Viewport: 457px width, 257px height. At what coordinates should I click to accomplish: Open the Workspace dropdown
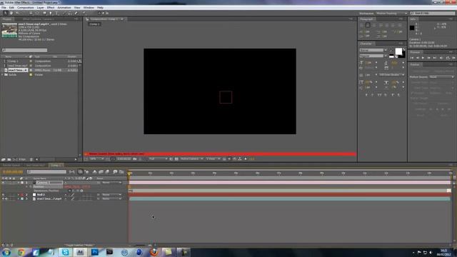tap(391, 14)
